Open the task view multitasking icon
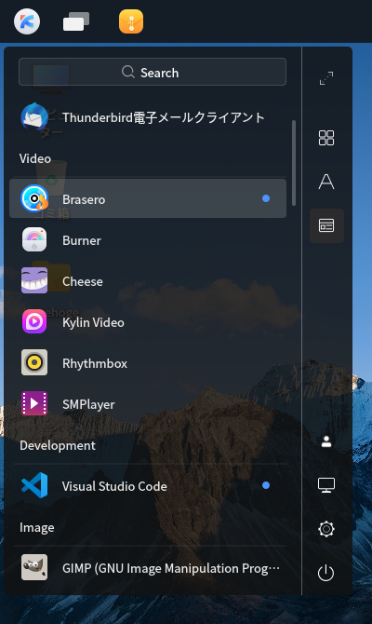This screenshot has height=624, width=372. pyautogui.click(x=76, y=21)
